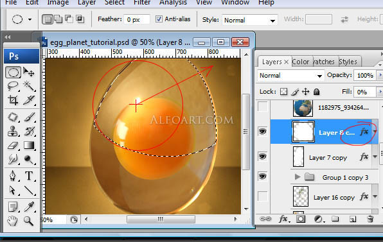This screenshot has width=383, height=242.
Task: Open the Opacity slider arrow
Action: point(380,75)
